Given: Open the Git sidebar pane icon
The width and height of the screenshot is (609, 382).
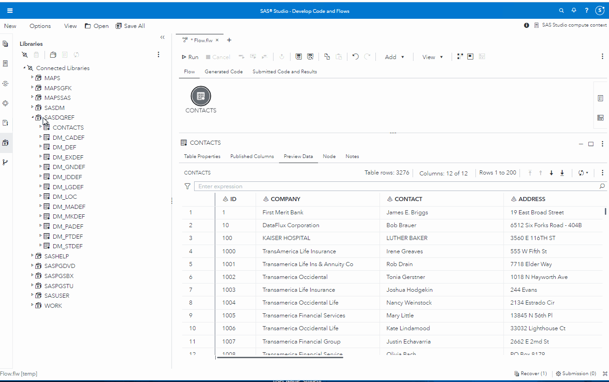Looking at the screenshot, I should pyautogui.click(x=6, y=162).
